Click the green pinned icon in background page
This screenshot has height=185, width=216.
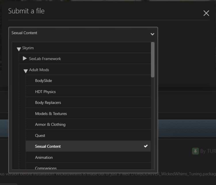(x=195, y=151)
